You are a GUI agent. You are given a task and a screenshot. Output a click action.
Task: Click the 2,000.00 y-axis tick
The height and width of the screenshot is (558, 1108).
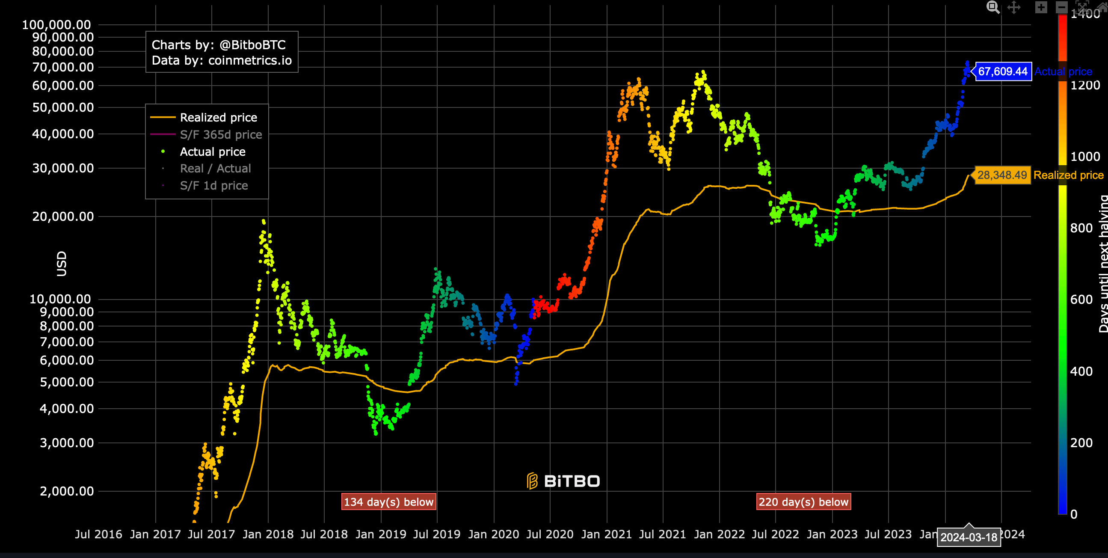click(x=67, y=491)
